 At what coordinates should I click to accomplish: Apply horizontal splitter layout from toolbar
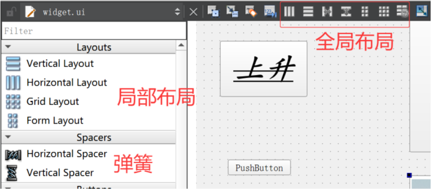point(327,12)
